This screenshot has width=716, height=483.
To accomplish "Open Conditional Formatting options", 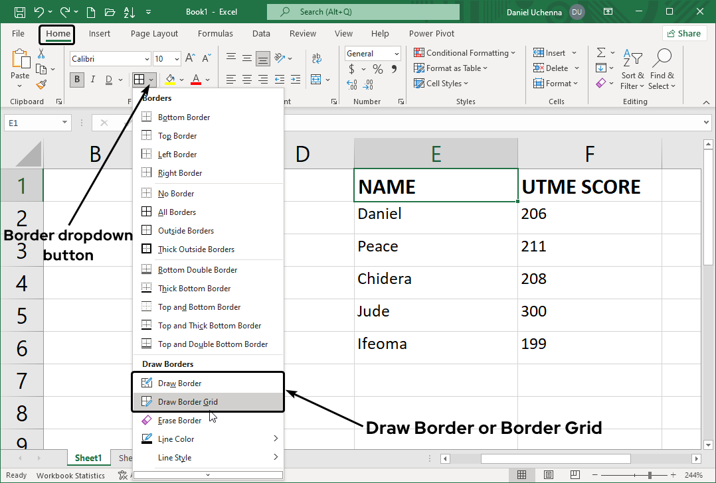I will pos(464,52).
